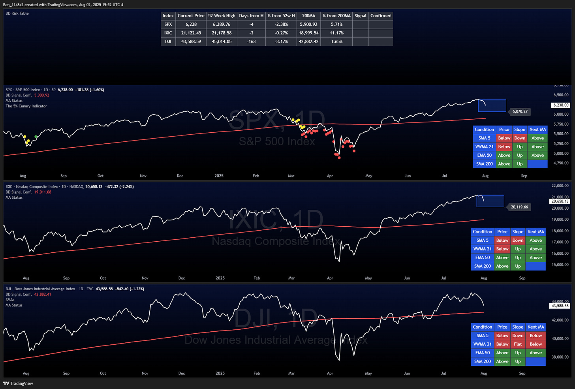Click the 'Next MA' header in the IXIC MA table
575x389 pixels.
[536, 232]
